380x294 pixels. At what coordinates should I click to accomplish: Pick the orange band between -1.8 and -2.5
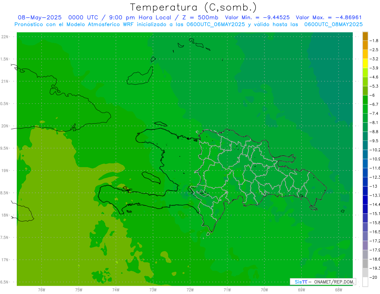pyautogui.click(x=365, y=45)
